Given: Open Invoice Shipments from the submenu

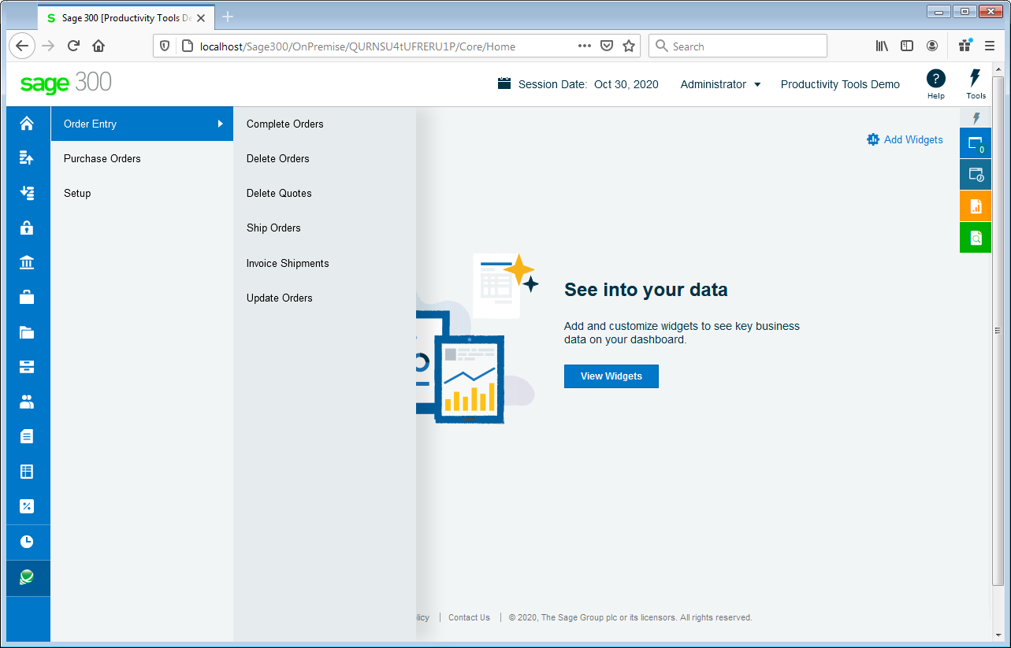Looking at the screenshot, I should click(x=288, y=263).
